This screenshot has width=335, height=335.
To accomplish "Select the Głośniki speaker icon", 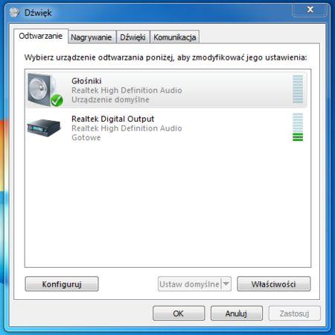I will tap(43, 90).
